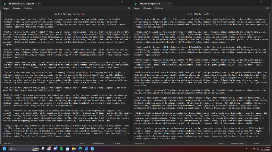Viewport: 272px width, 152px height.
Task: Open Dosya menu in left Notepad window
Action: pyautogui.click(x=6, y=8)
